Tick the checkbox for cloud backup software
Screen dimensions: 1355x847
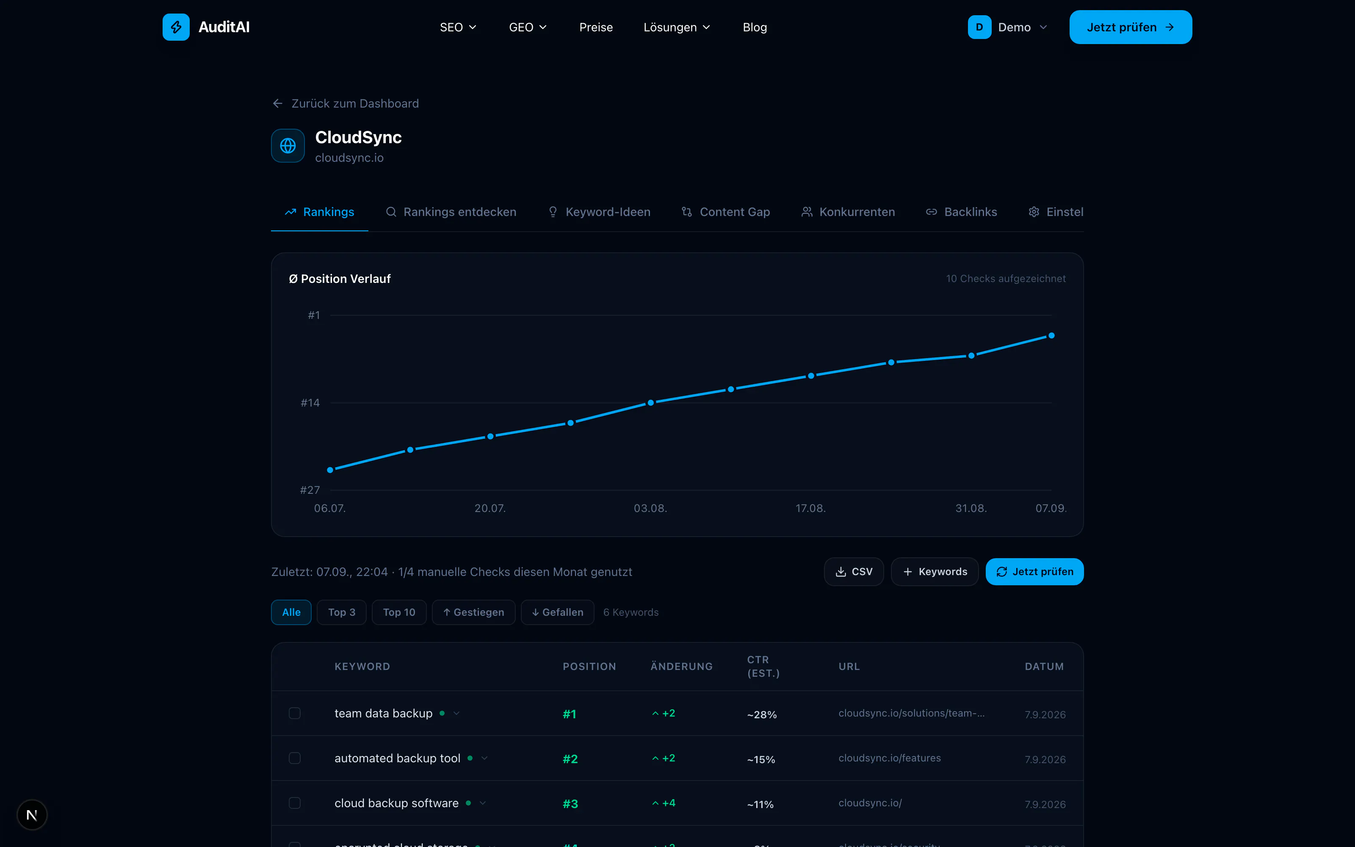click(295, 803)
